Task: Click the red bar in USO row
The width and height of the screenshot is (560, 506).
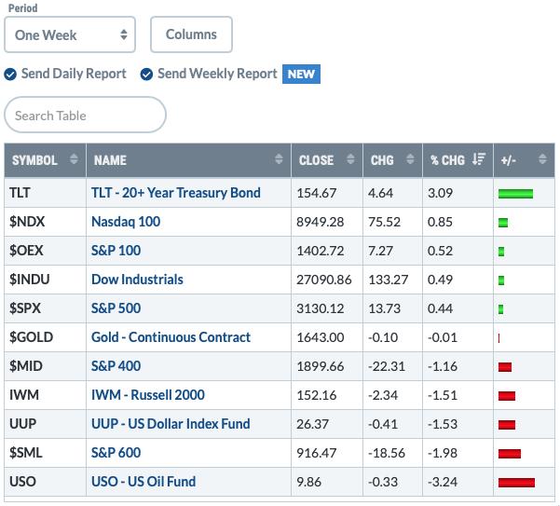Action: click(516, 483)
